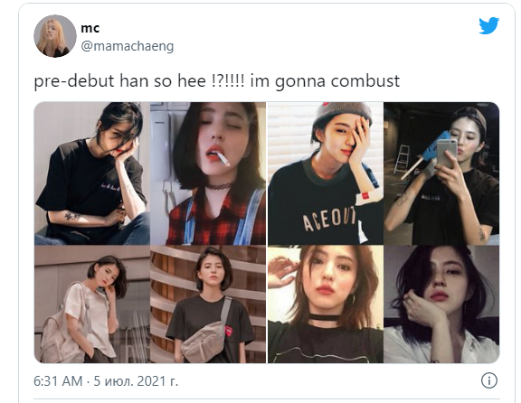Viewport: 521px width, 403px height.
Task: Click the silver phone in mirror selfie
Action: [x=446, y=154]
